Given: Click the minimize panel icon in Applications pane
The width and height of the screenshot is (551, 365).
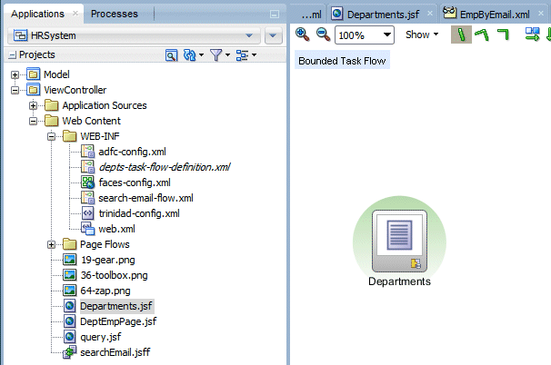Looking at the screenshot, I should pos(275,14).
